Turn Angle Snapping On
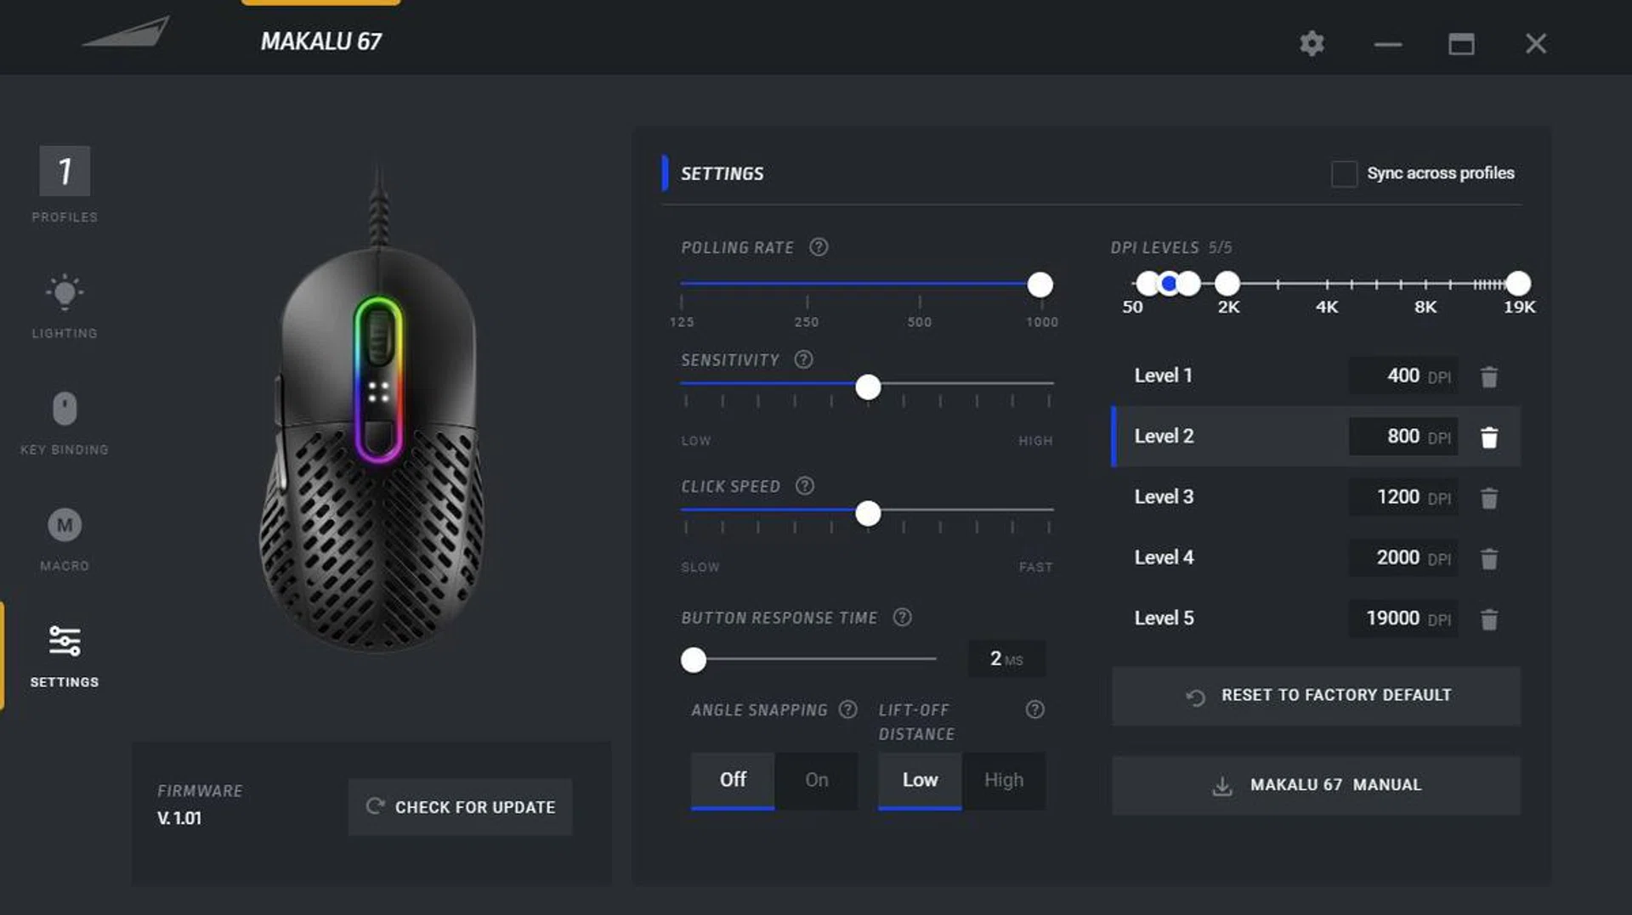The height and width of the screenshot is (915, 1632). pos(816,780)
